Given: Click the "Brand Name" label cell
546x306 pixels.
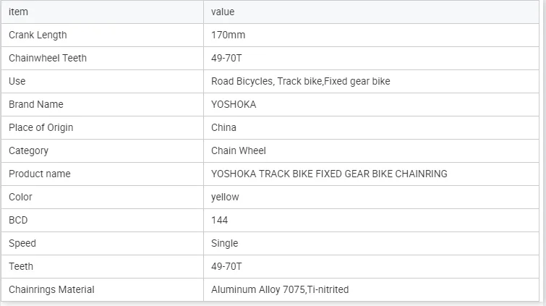Looking at the screenshot, I should pyautogui.click(x=36, y=104).
